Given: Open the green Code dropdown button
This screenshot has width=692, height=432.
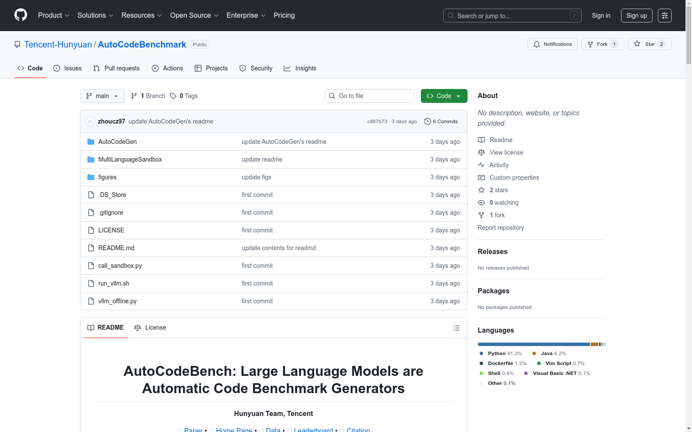Looking at the screenshot, I should [444, 96].
